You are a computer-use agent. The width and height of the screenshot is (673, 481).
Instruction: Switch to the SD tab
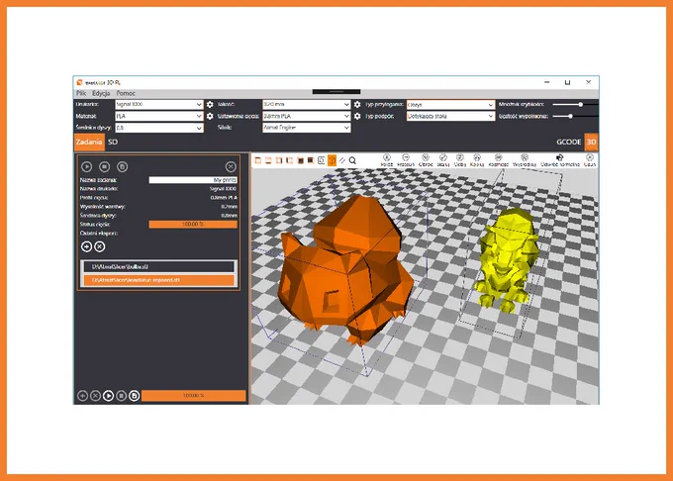coord(113,143)
